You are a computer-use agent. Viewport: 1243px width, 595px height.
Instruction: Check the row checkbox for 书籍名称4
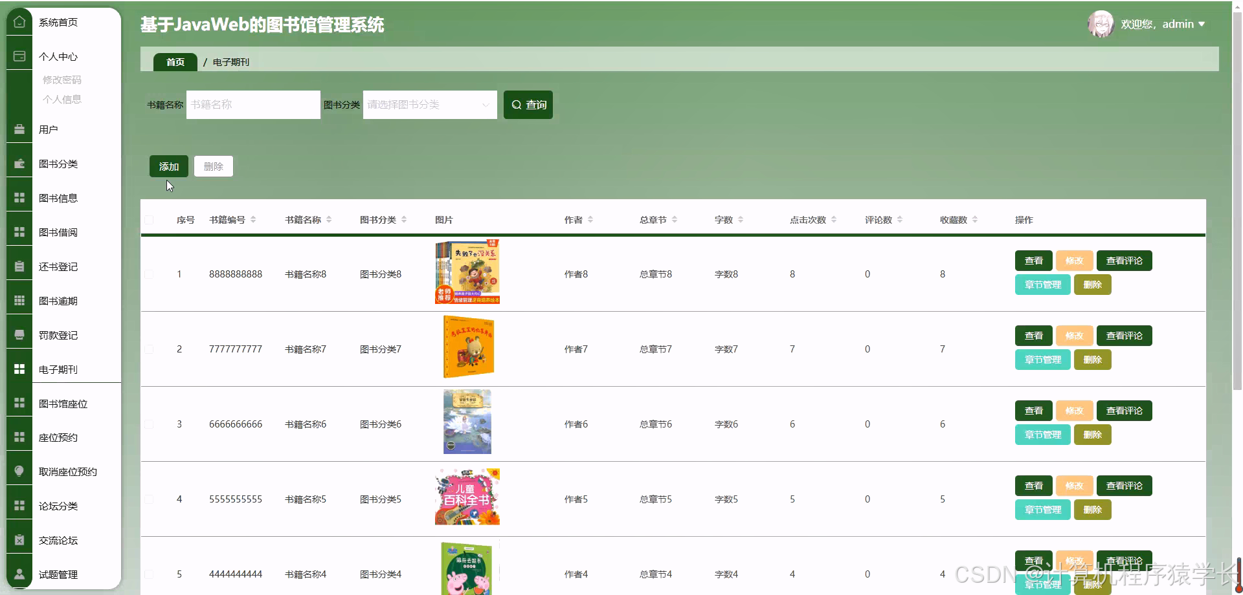point(149,574)
